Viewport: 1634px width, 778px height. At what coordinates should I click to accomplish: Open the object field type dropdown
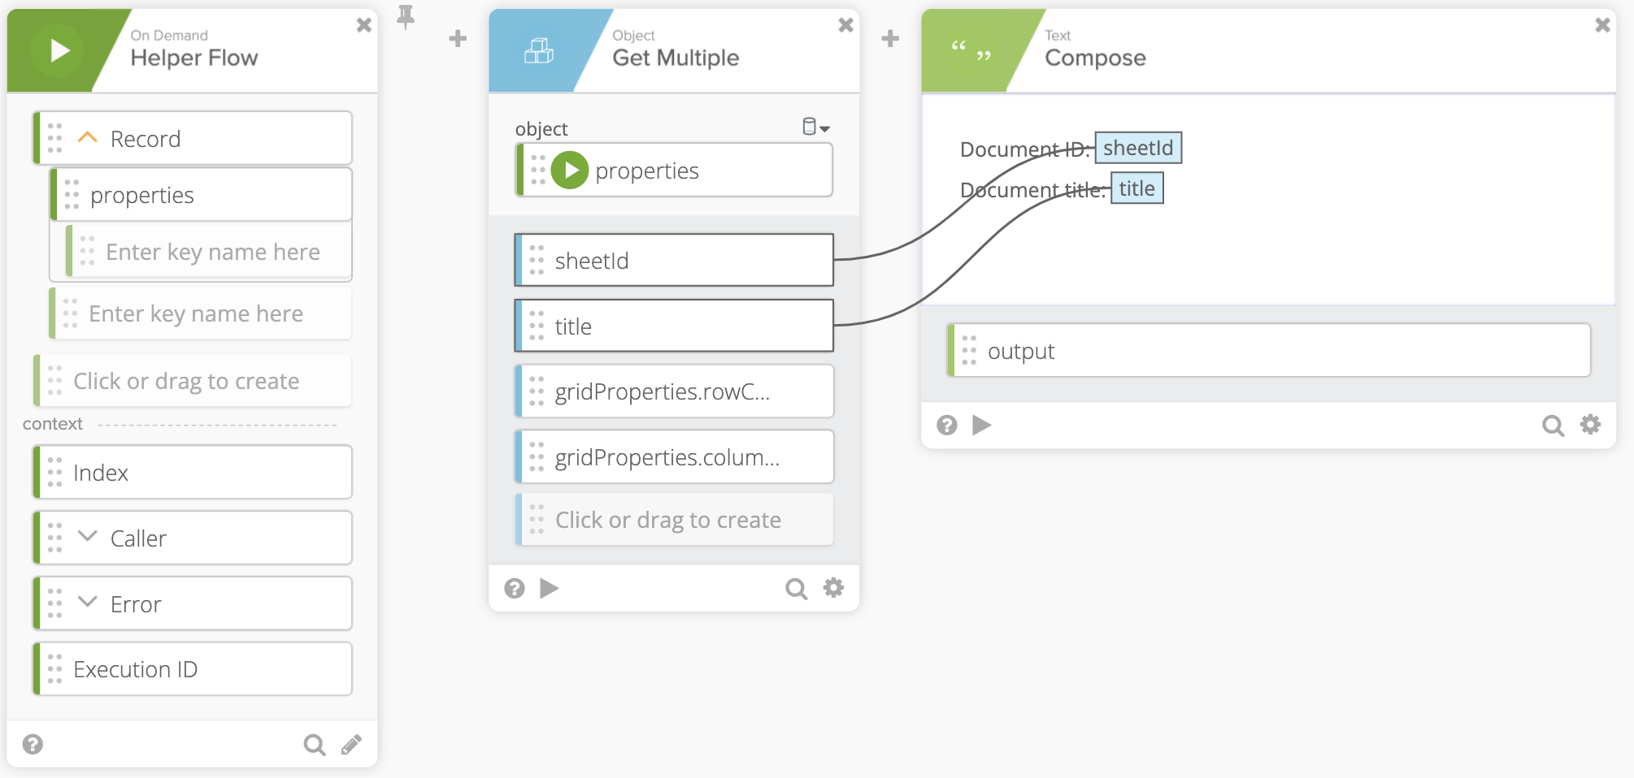(815, 127)
